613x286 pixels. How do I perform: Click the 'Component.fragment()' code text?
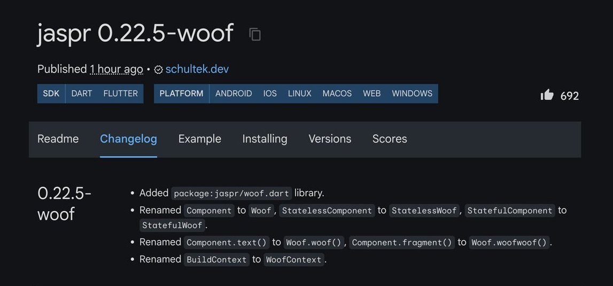(402, 242)
